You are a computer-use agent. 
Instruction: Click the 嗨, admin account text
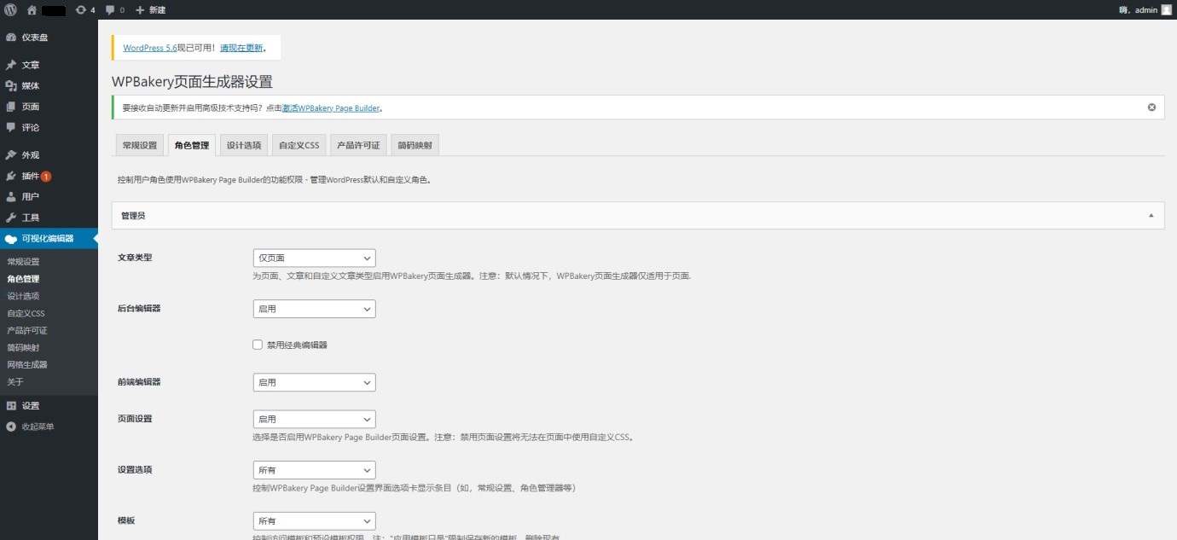pos(1138,10)
